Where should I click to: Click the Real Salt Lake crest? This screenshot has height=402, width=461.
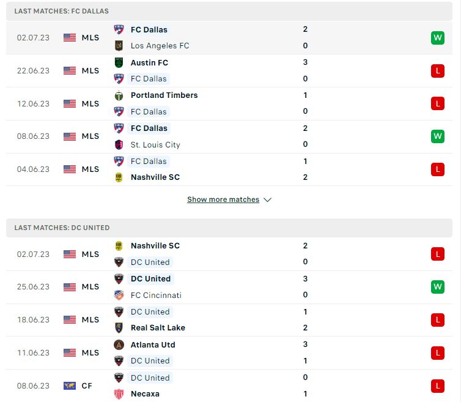pyautogui.click(x=119, y=328)
